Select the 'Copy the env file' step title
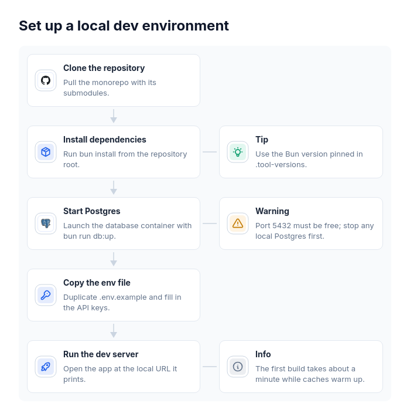410x420 pixels. coord(97,283)
